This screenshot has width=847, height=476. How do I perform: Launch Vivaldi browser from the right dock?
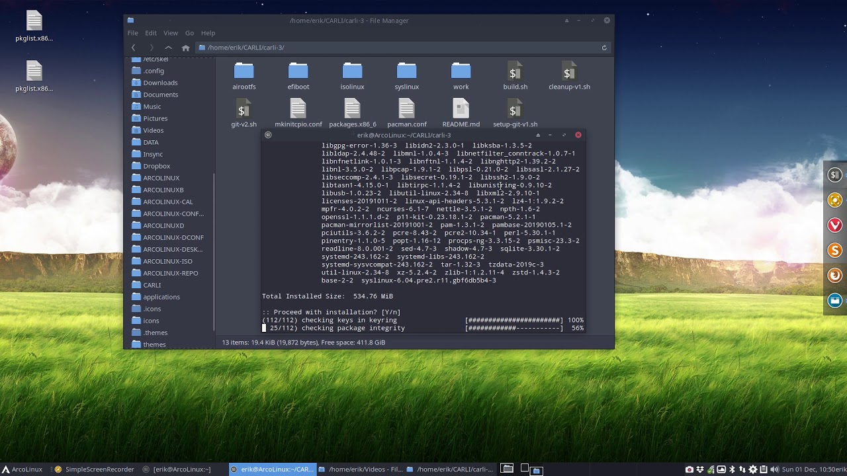tap(835, 225)
